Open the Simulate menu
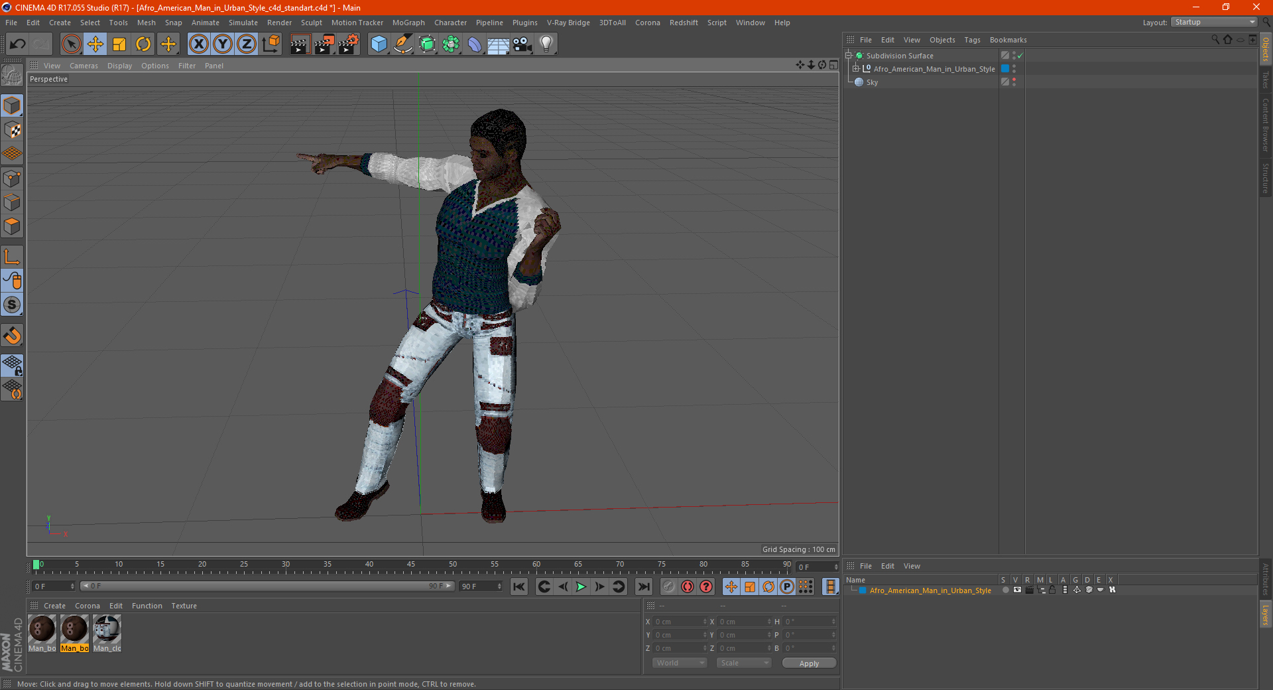 [x=243, y=23]
